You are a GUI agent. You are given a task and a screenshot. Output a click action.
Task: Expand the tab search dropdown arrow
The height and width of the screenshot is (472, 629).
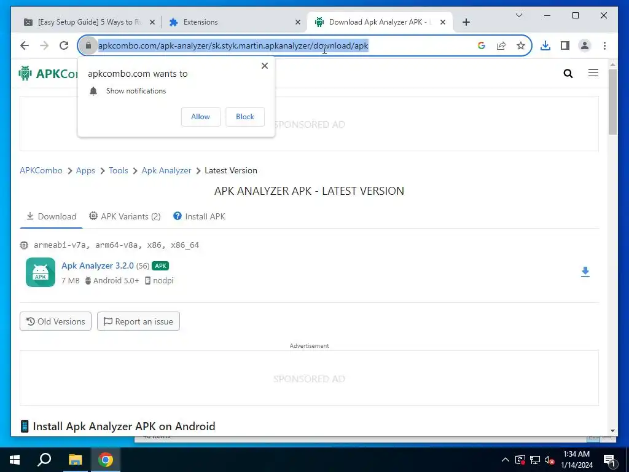tap(518, 15)
